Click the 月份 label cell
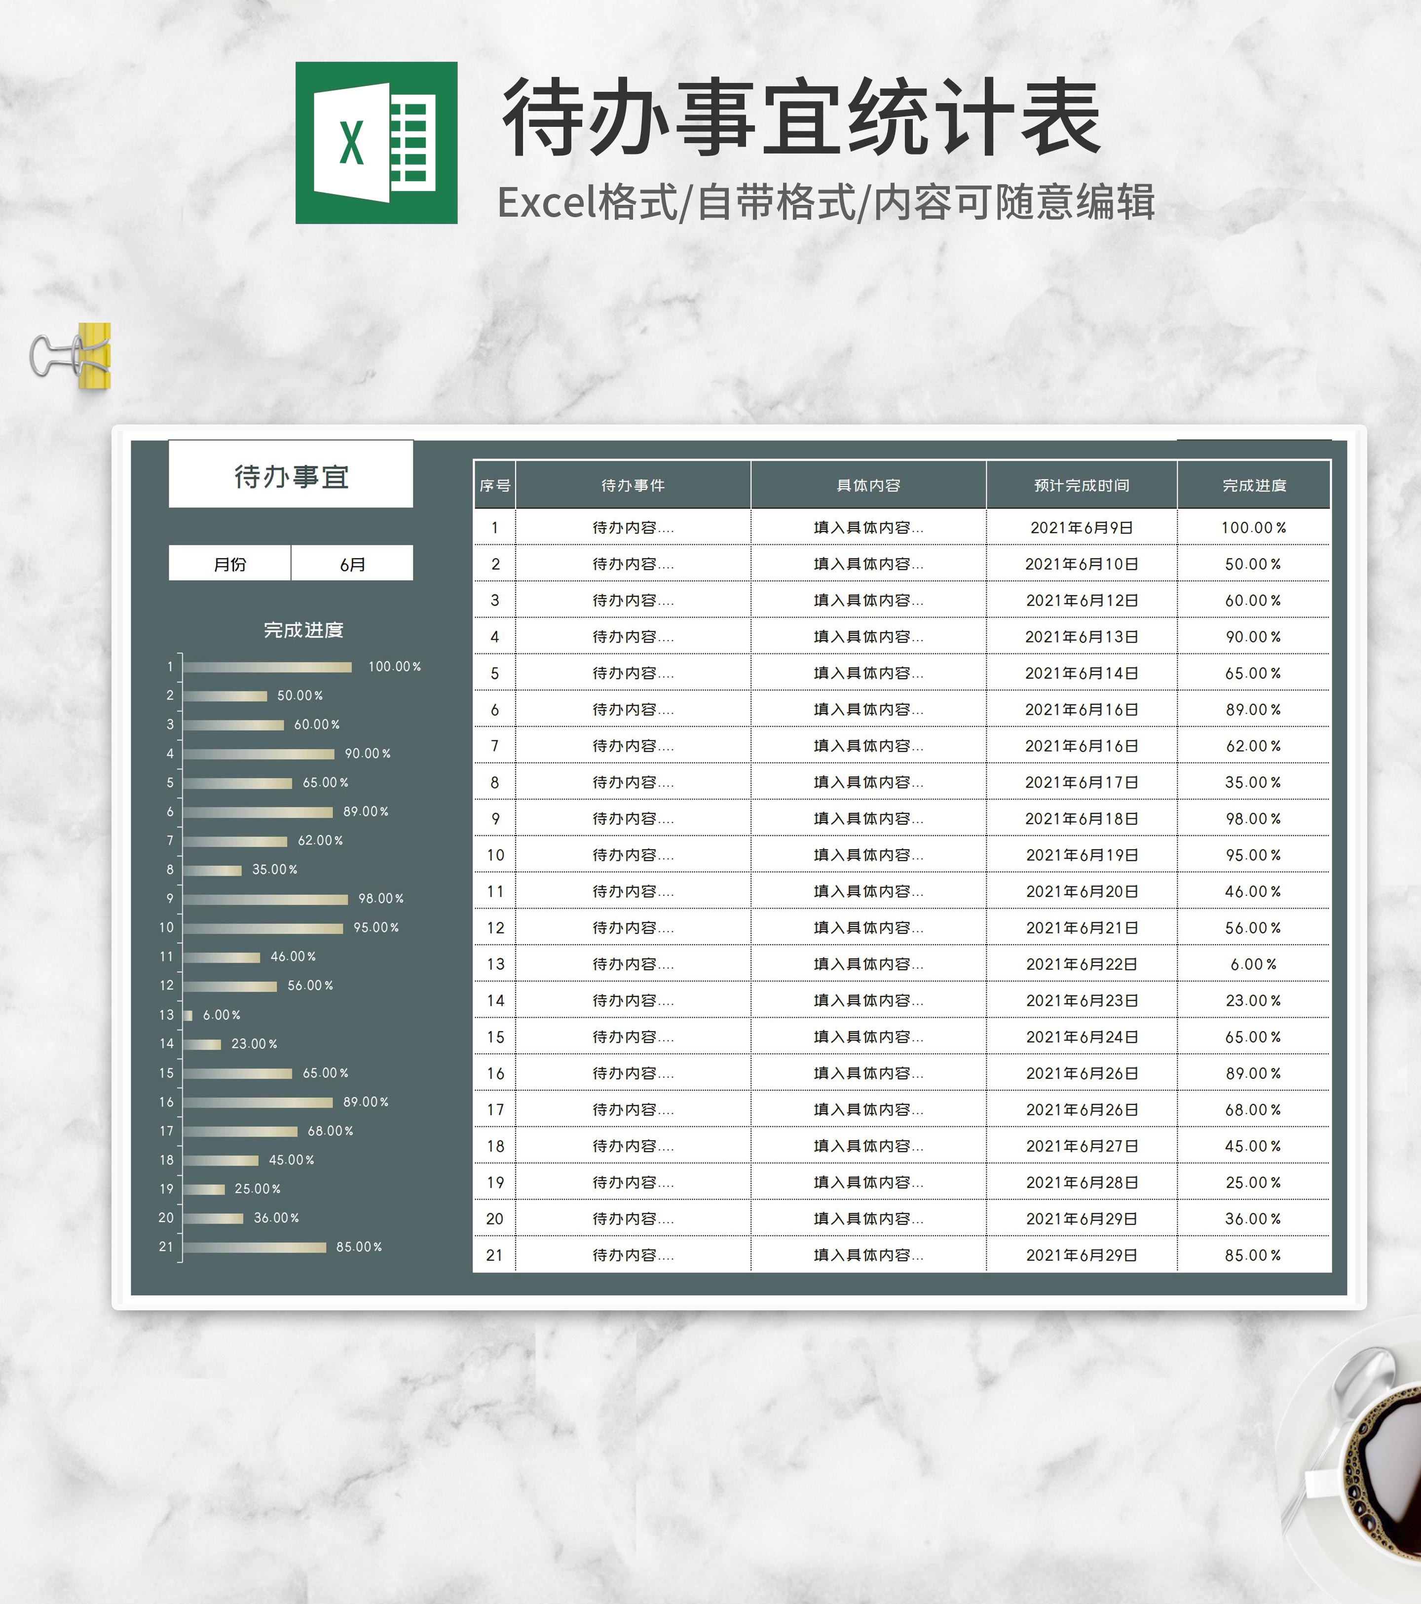 229,564
